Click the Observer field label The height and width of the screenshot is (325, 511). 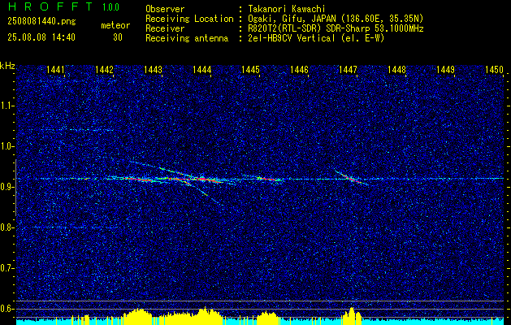[x=165, y=9]
